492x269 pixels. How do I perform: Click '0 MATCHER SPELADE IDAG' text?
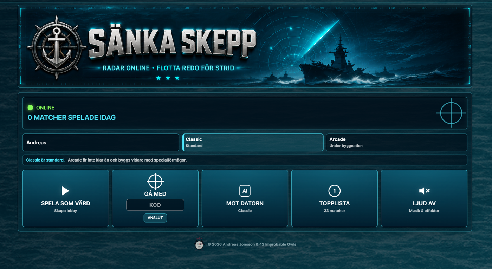pos(72,117)
